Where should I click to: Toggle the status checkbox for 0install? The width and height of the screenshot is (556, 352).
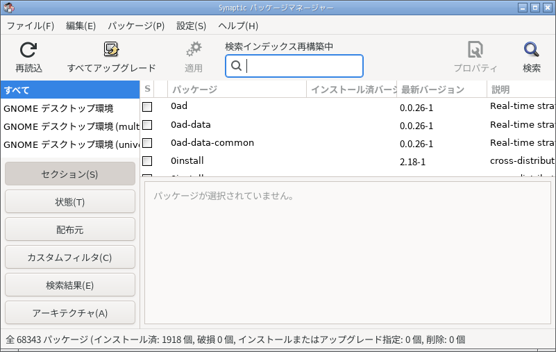tap(147, 161)
